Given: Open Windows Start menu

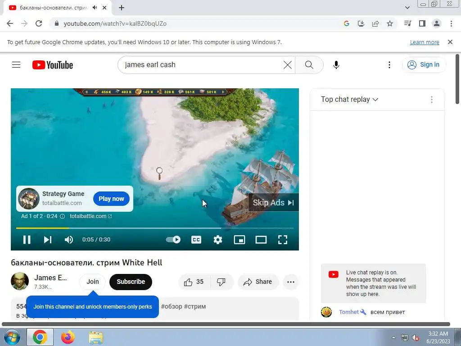Looking at the screenshot, I should coord(12,337).
